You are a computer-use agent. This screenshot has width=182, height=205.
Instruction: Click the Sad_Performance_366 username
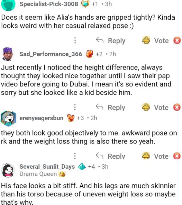(x=51, y=54)
